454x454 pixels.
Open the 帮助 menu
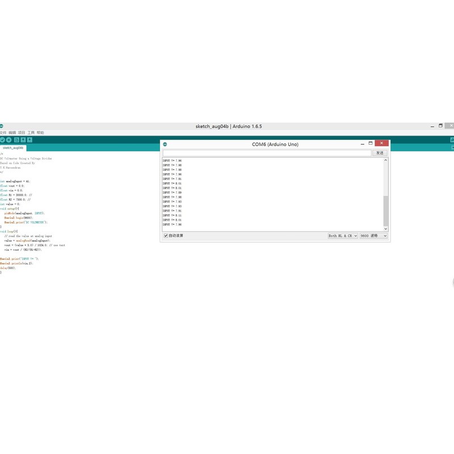[x=40, y=133]
